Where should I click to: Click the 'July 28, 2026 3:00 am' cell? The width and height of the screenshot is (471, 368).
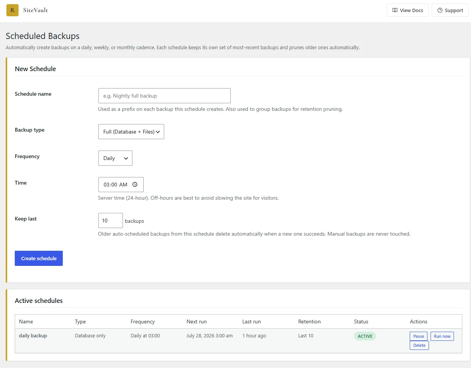pyautogui.click(x=210, y=335)
